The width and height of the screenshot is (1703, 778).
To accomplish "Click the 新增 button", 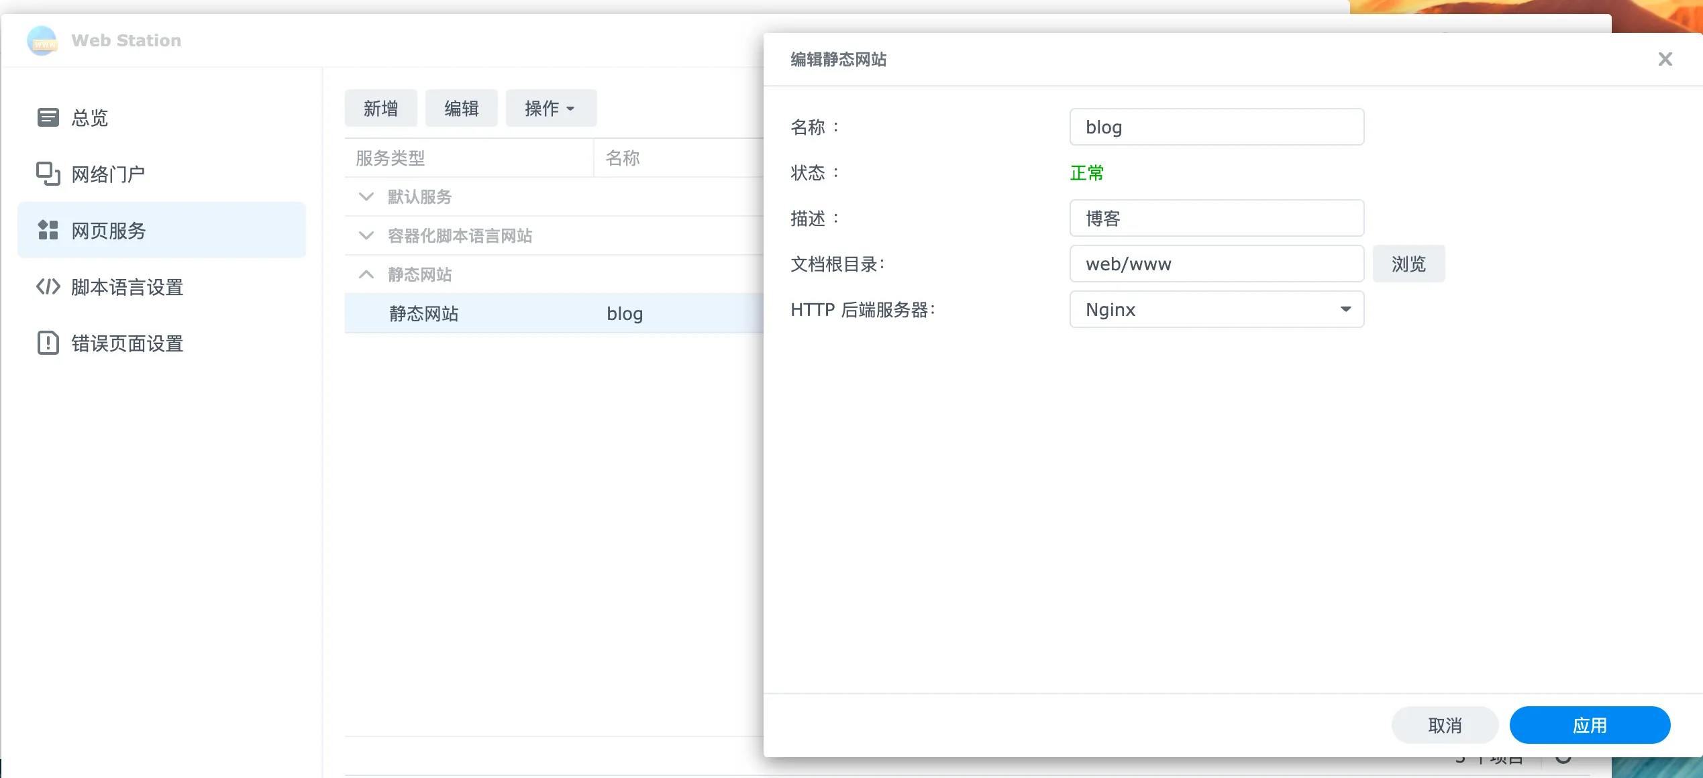I will [380, 109].
